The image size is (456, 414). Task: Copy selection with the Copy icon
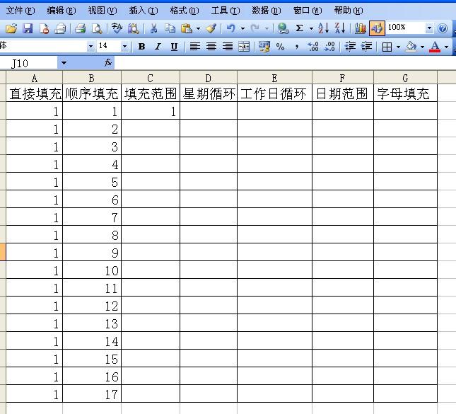[x=170, y=28]
